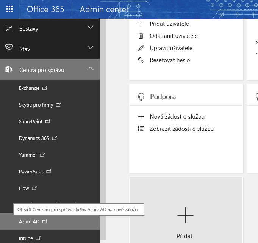Click Upravit uživatele
This screenshot has width=258, height=243.
[x=171, y=48]
